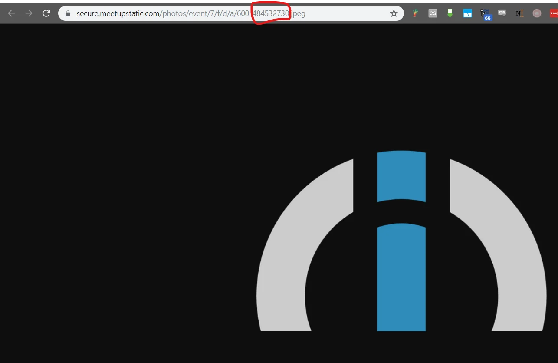Click the displayed logo image
Image resolution: width=558 pixels, height=363 pixels.
coord(401,241)
